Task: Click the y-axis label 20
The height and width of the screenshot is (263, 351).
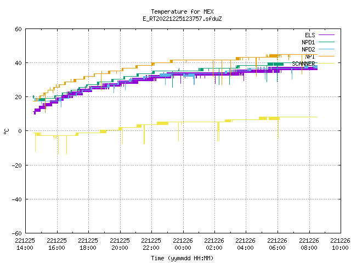Action: click(x=18, y=97)
